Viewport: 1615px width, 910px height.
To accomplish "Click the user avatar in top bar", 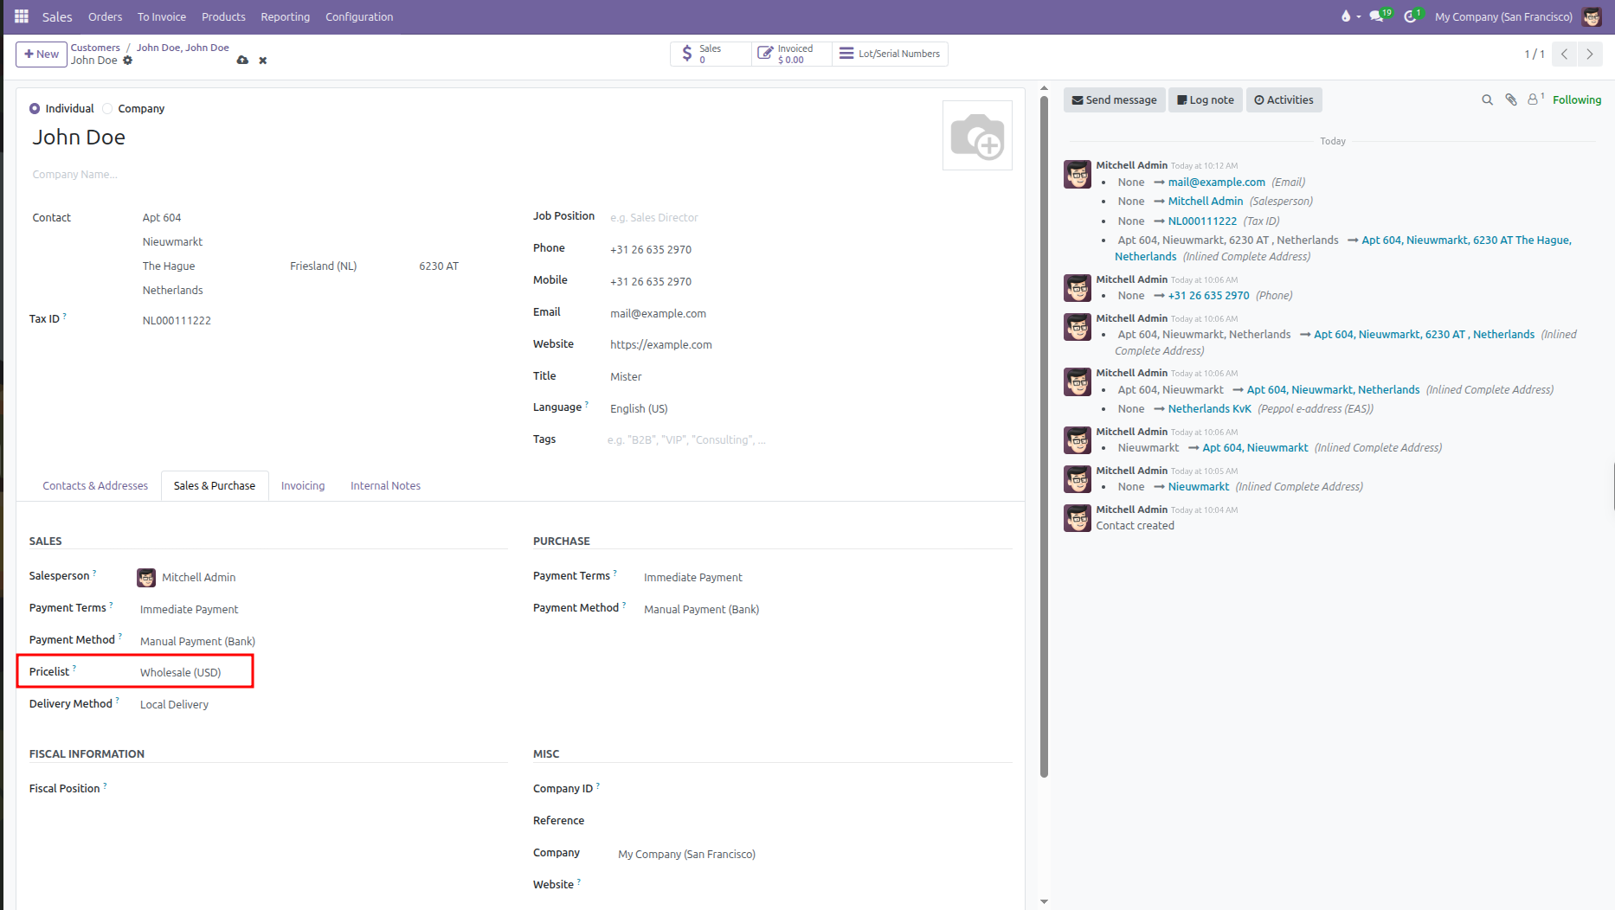I will 1592,16.
